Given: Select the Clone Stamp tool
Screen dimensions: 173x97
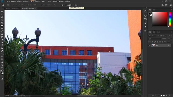Looking at the screenshot, I should point(2,34).
